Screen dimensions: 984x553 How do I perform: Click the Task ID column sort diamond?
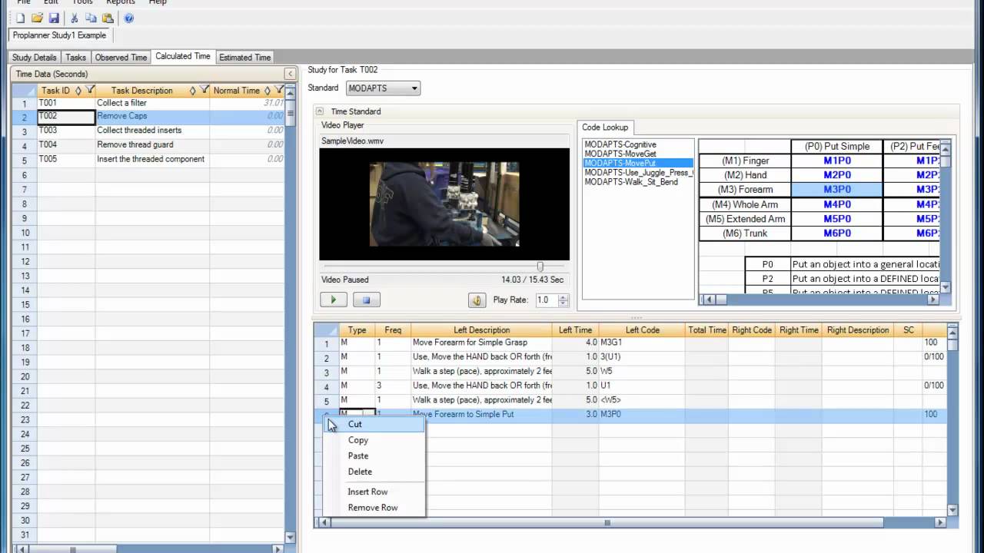78,91
